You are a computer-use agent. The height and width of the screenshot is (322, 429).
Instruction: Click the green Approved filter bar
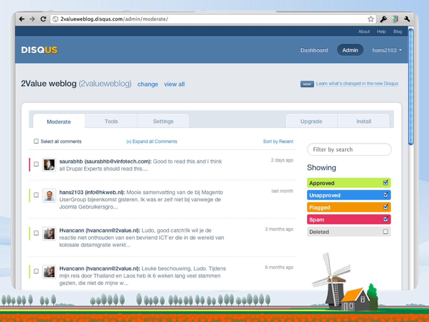click(x=349, y=183)
